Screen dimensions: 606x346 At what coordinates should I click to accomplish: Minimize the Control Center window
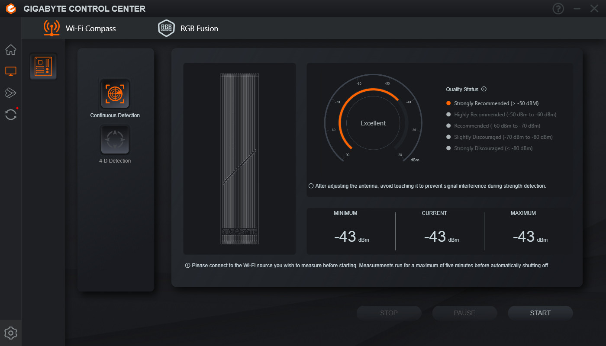click(x=577, y=9)
